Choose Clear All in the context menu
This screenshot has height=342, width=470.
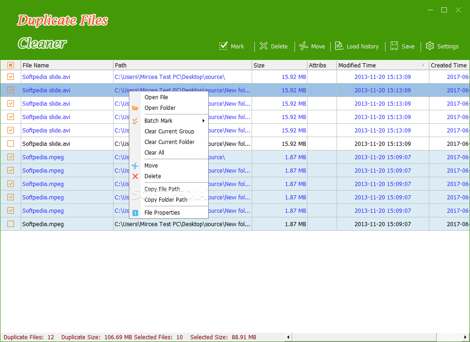[169, 153]
